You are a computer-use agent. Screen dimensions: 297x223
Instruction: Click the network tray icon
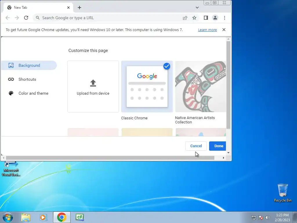[253, 217]
